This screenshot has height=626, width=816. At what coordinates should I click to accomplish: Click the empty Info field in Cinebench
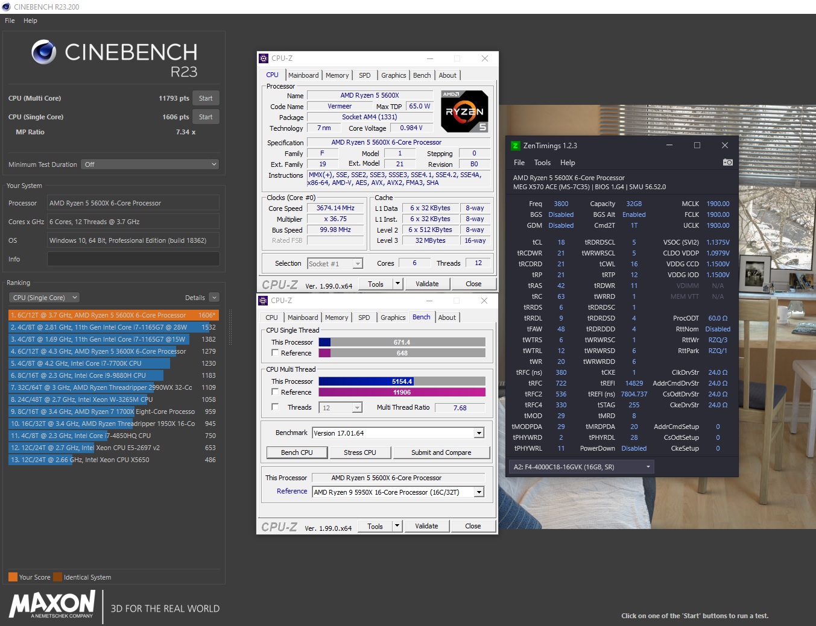point(133,259)
